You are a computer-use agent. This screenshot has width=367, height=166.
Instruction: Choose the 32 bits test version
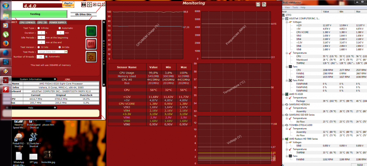click(38, 47)
